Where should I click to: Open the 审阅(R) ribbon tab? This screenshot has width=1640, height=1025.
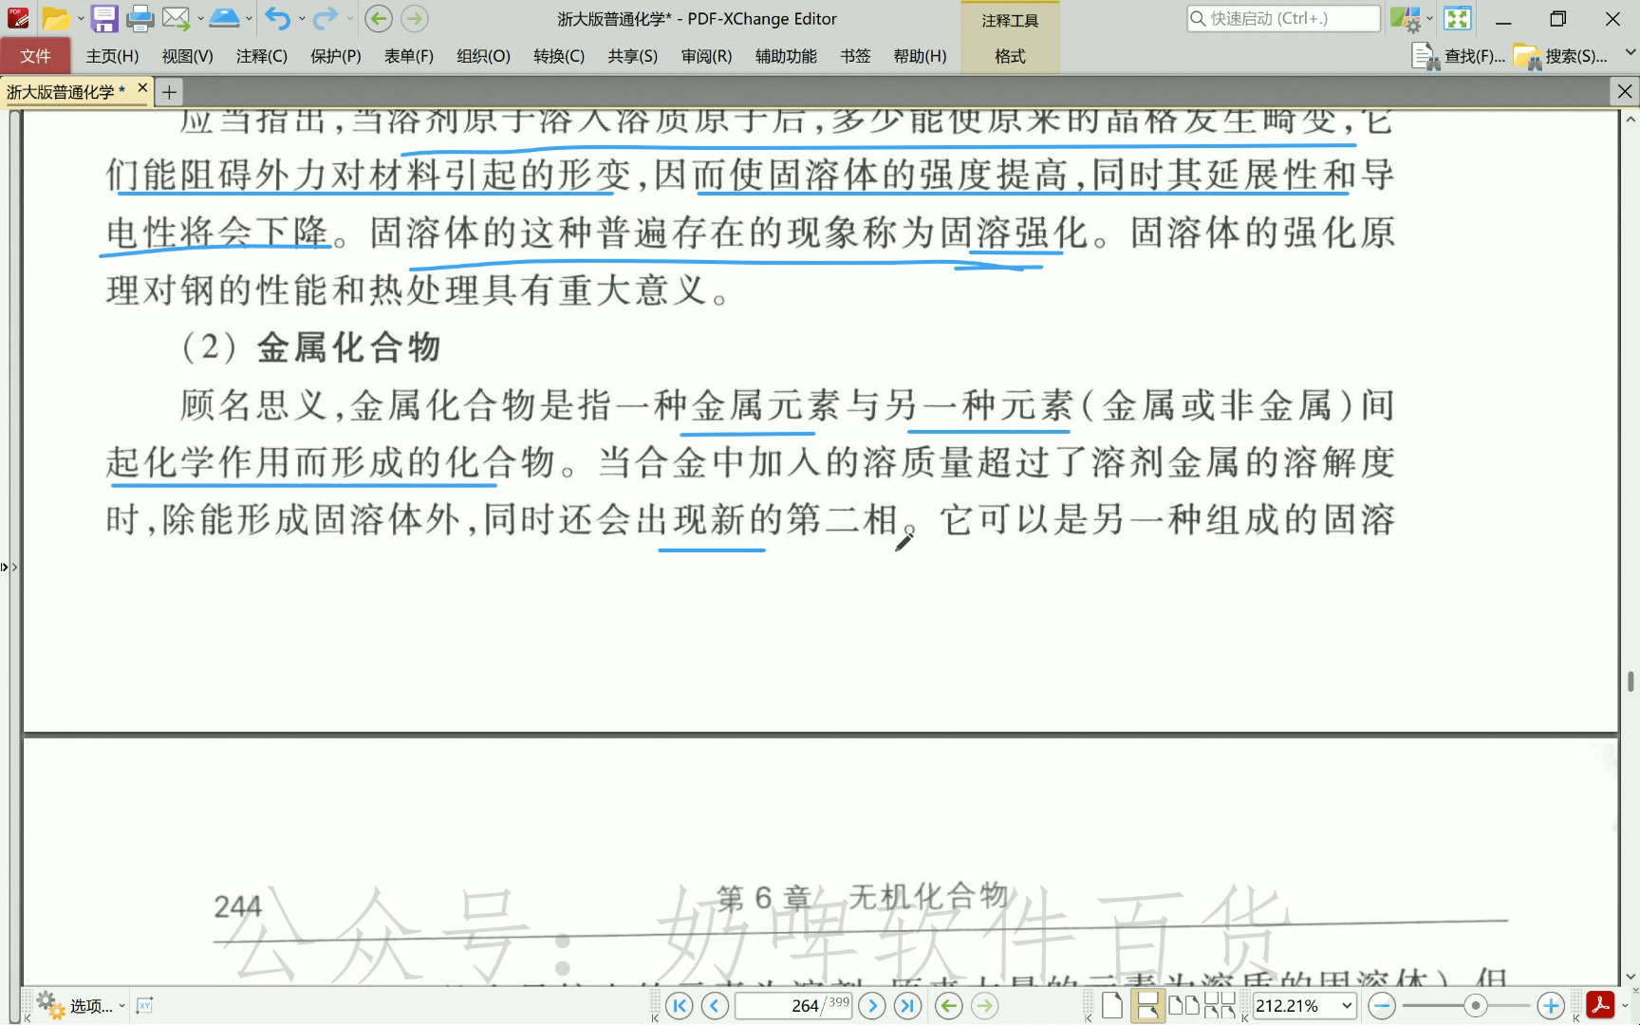[x=706, y=56]
